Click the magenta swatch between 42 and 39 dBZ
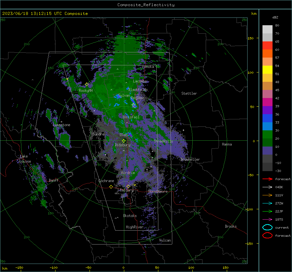Image resolution: width=292 pixels, height=272 pixels. [x=267, y=102]
